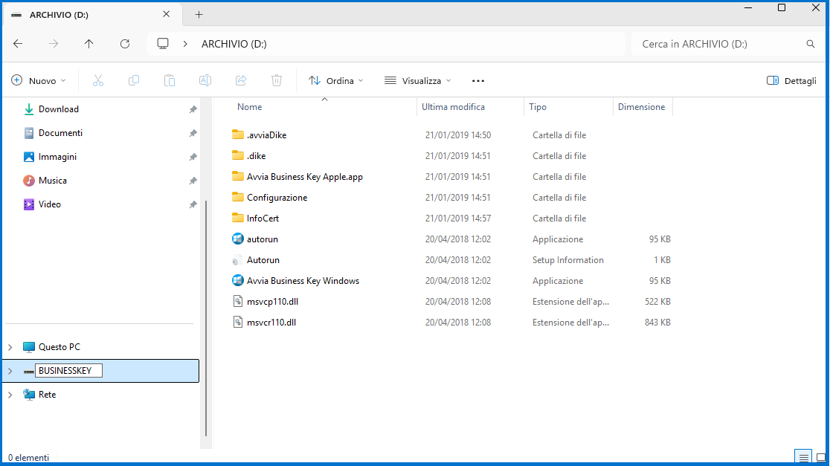The width and height of the screenshot is (830, 466).
Task: Close the ARCHIVIO (D:) tab
Action: (x=166, y=14)
